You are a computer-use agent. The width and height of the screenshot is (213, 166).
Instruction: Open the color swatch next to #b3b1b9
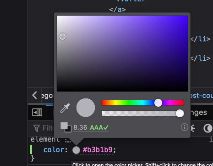click(x=76, y=150)
